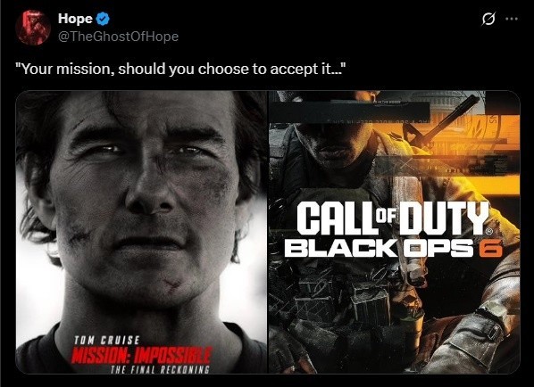The width and height of the screenshot is (534, 387).
Task: Open Hope's profile picture avatar
Action: click(x=33, y=28)
